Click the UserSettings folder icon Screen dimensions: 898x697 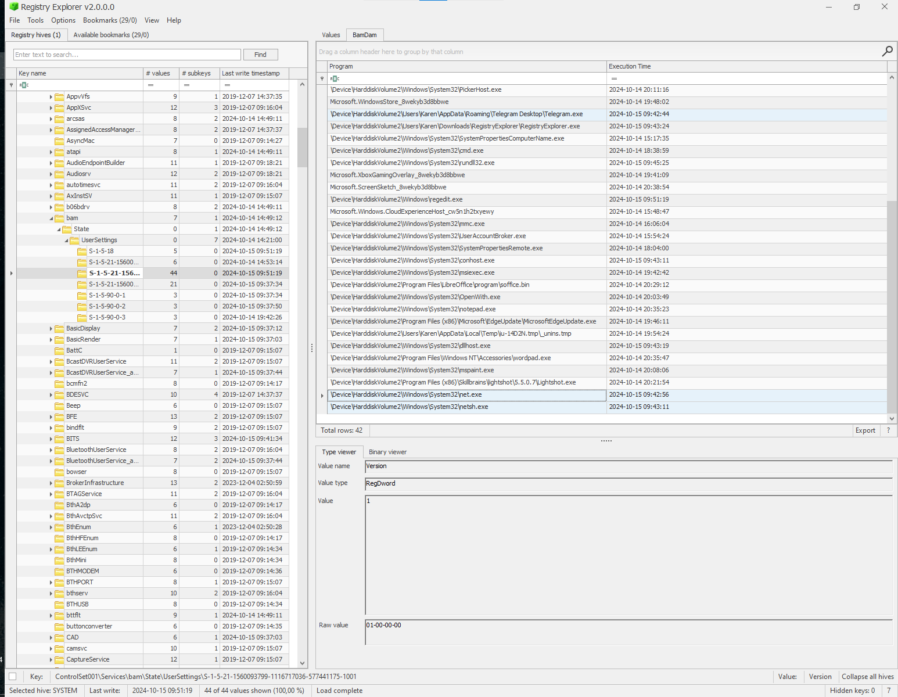coord(74,240)
